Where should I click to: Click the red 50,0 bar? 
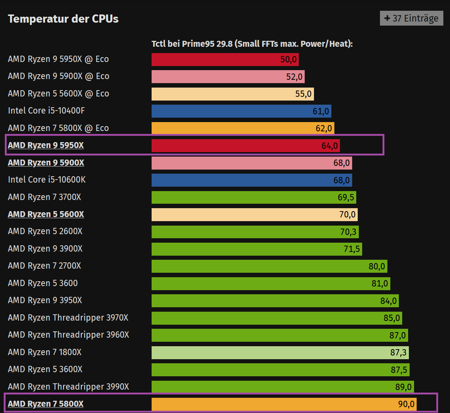coord(225,59)
